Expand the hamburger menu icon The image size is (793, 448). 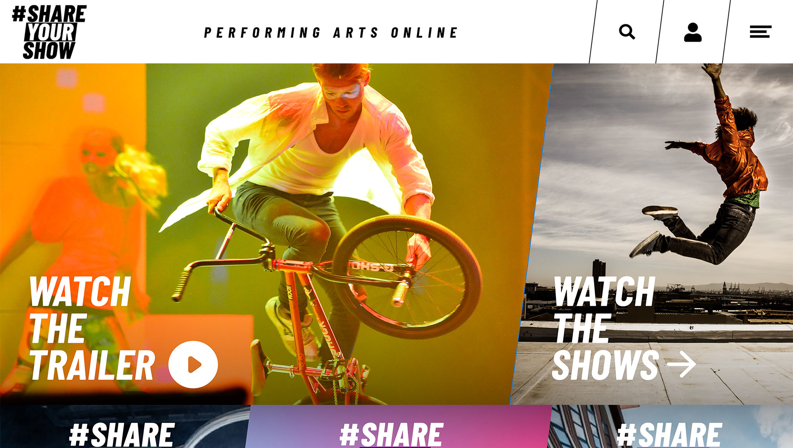pos(760,32)
